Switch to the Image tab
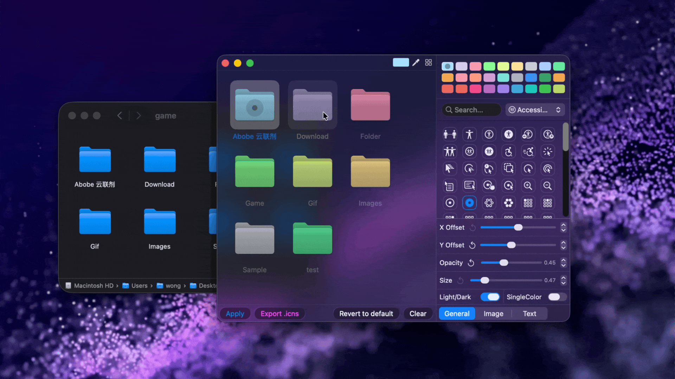The height and width of the screenshot is (379, 675). [x=493, y=313]
